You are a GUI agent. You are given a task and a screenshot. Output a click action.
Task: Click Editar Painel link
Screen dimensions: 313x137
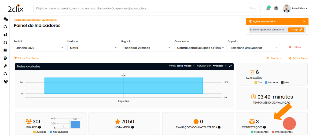(x=299, y=58)
